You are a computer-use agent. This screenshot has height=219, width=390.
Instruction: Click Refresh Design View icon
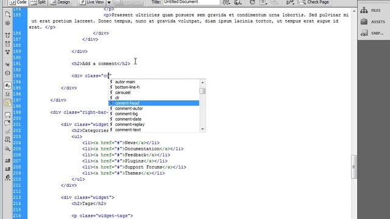coord(252,2)
